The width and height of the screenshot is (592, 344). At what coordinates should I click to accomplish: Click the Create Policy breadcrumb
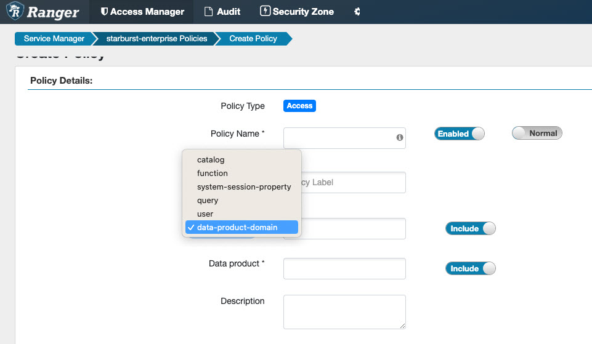coord(253,39)
